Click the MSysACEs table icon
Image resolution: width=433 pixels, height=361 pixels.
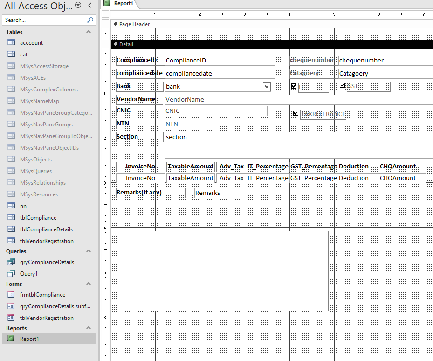[11, 77]
